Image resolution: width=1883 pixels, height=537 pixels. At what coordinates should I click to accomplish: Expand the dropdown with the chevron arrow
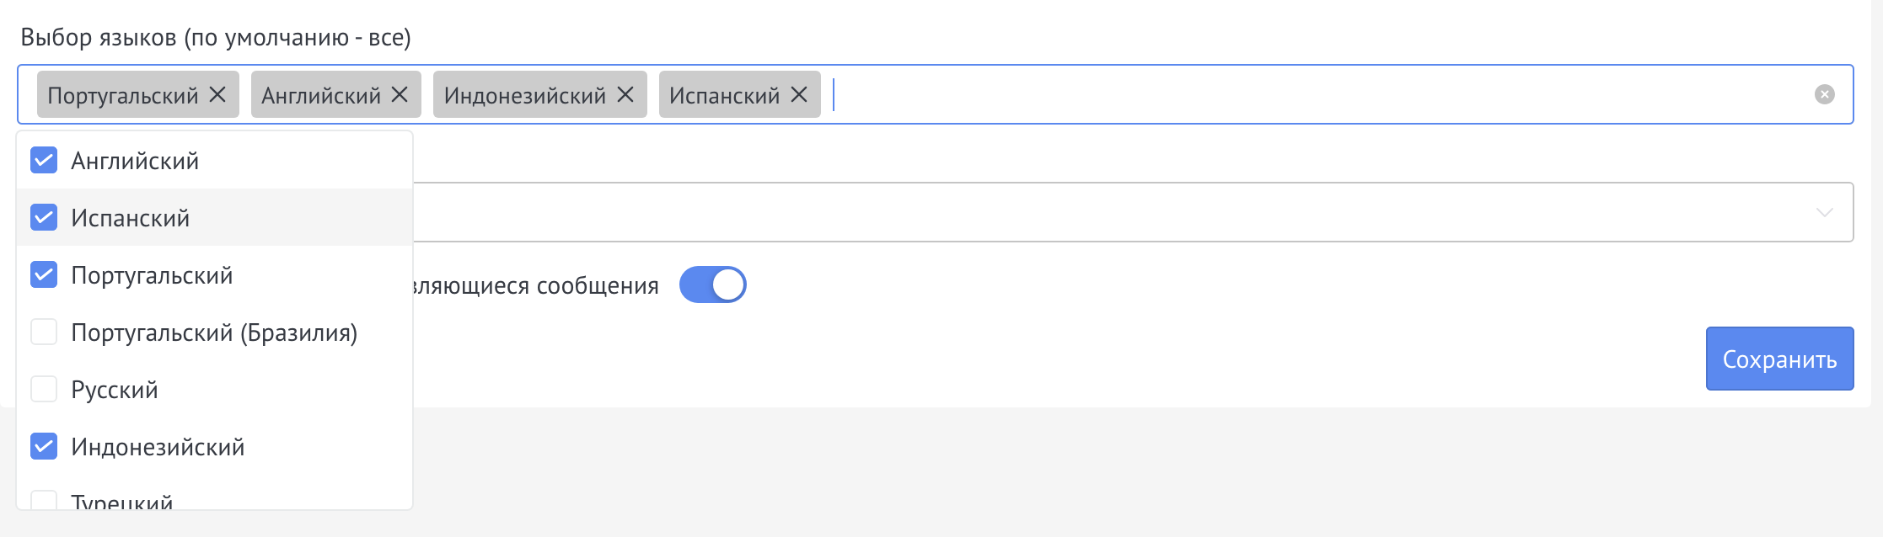click(1825, 213)
